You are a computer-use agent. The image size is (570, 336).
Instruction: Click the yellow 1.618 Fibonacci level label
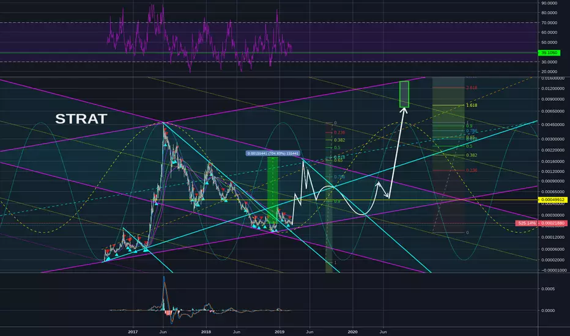point(472,105)
